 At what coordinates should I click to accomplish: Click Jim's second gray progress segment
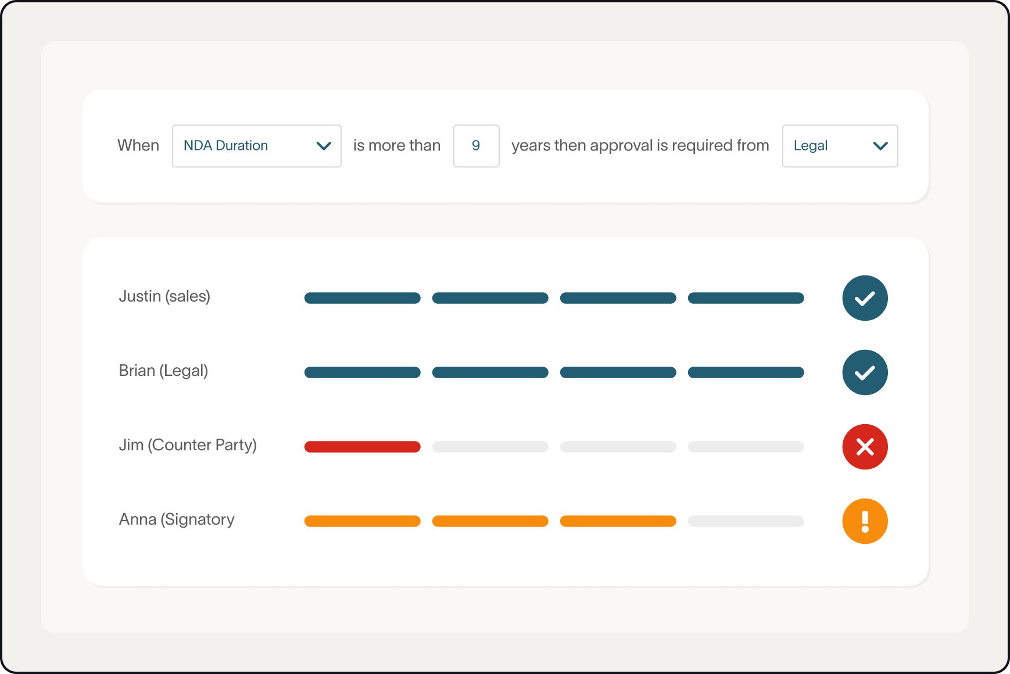490,447
